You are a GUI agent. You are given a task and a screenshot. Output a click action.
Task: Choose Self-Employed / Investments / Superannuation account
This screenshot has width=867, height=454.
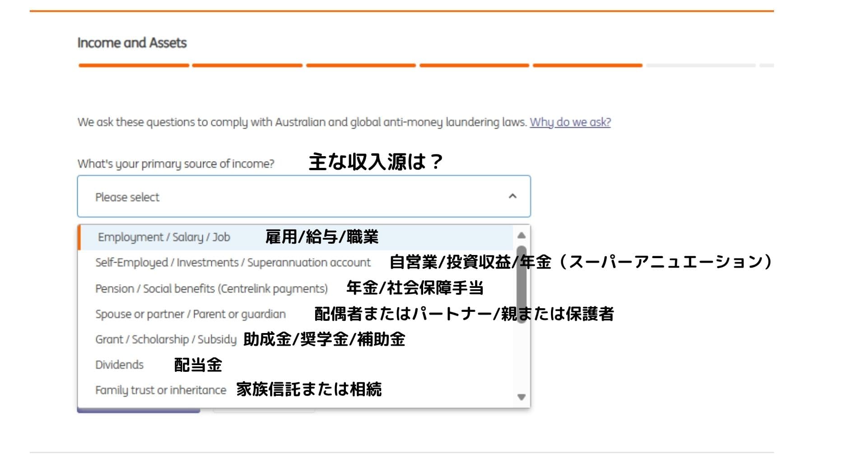296,263
